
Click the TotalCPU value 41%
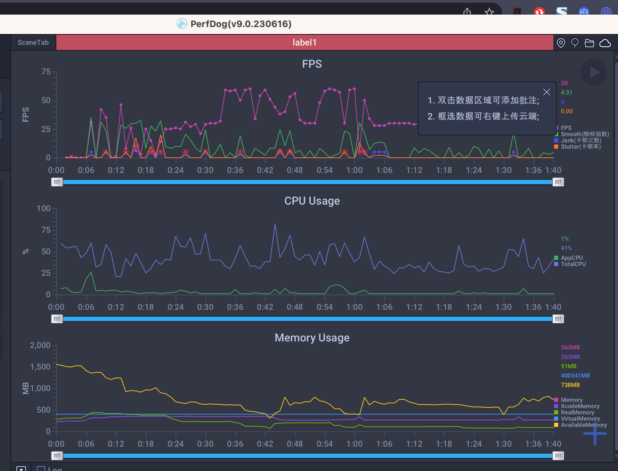click(x=566, y=248)
